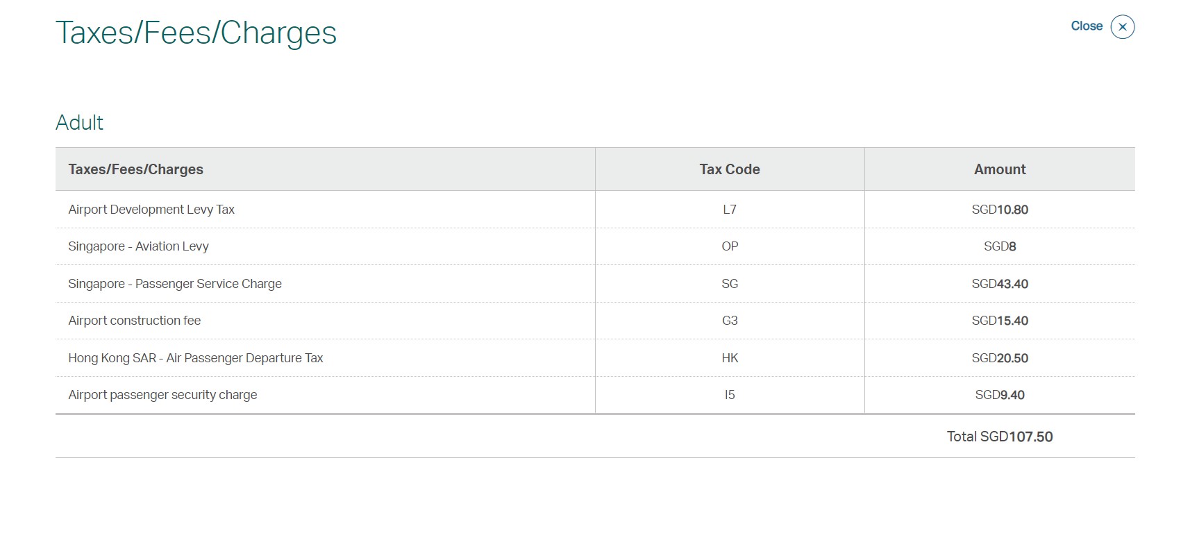The image size is (1181, 542).
Task: Click tax code SG
Action: coord(730,284)
